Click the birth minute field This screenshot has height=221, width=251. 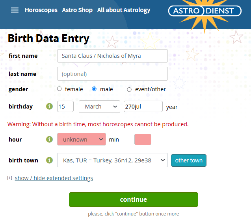pyautogui.click(x=143, y=140)
